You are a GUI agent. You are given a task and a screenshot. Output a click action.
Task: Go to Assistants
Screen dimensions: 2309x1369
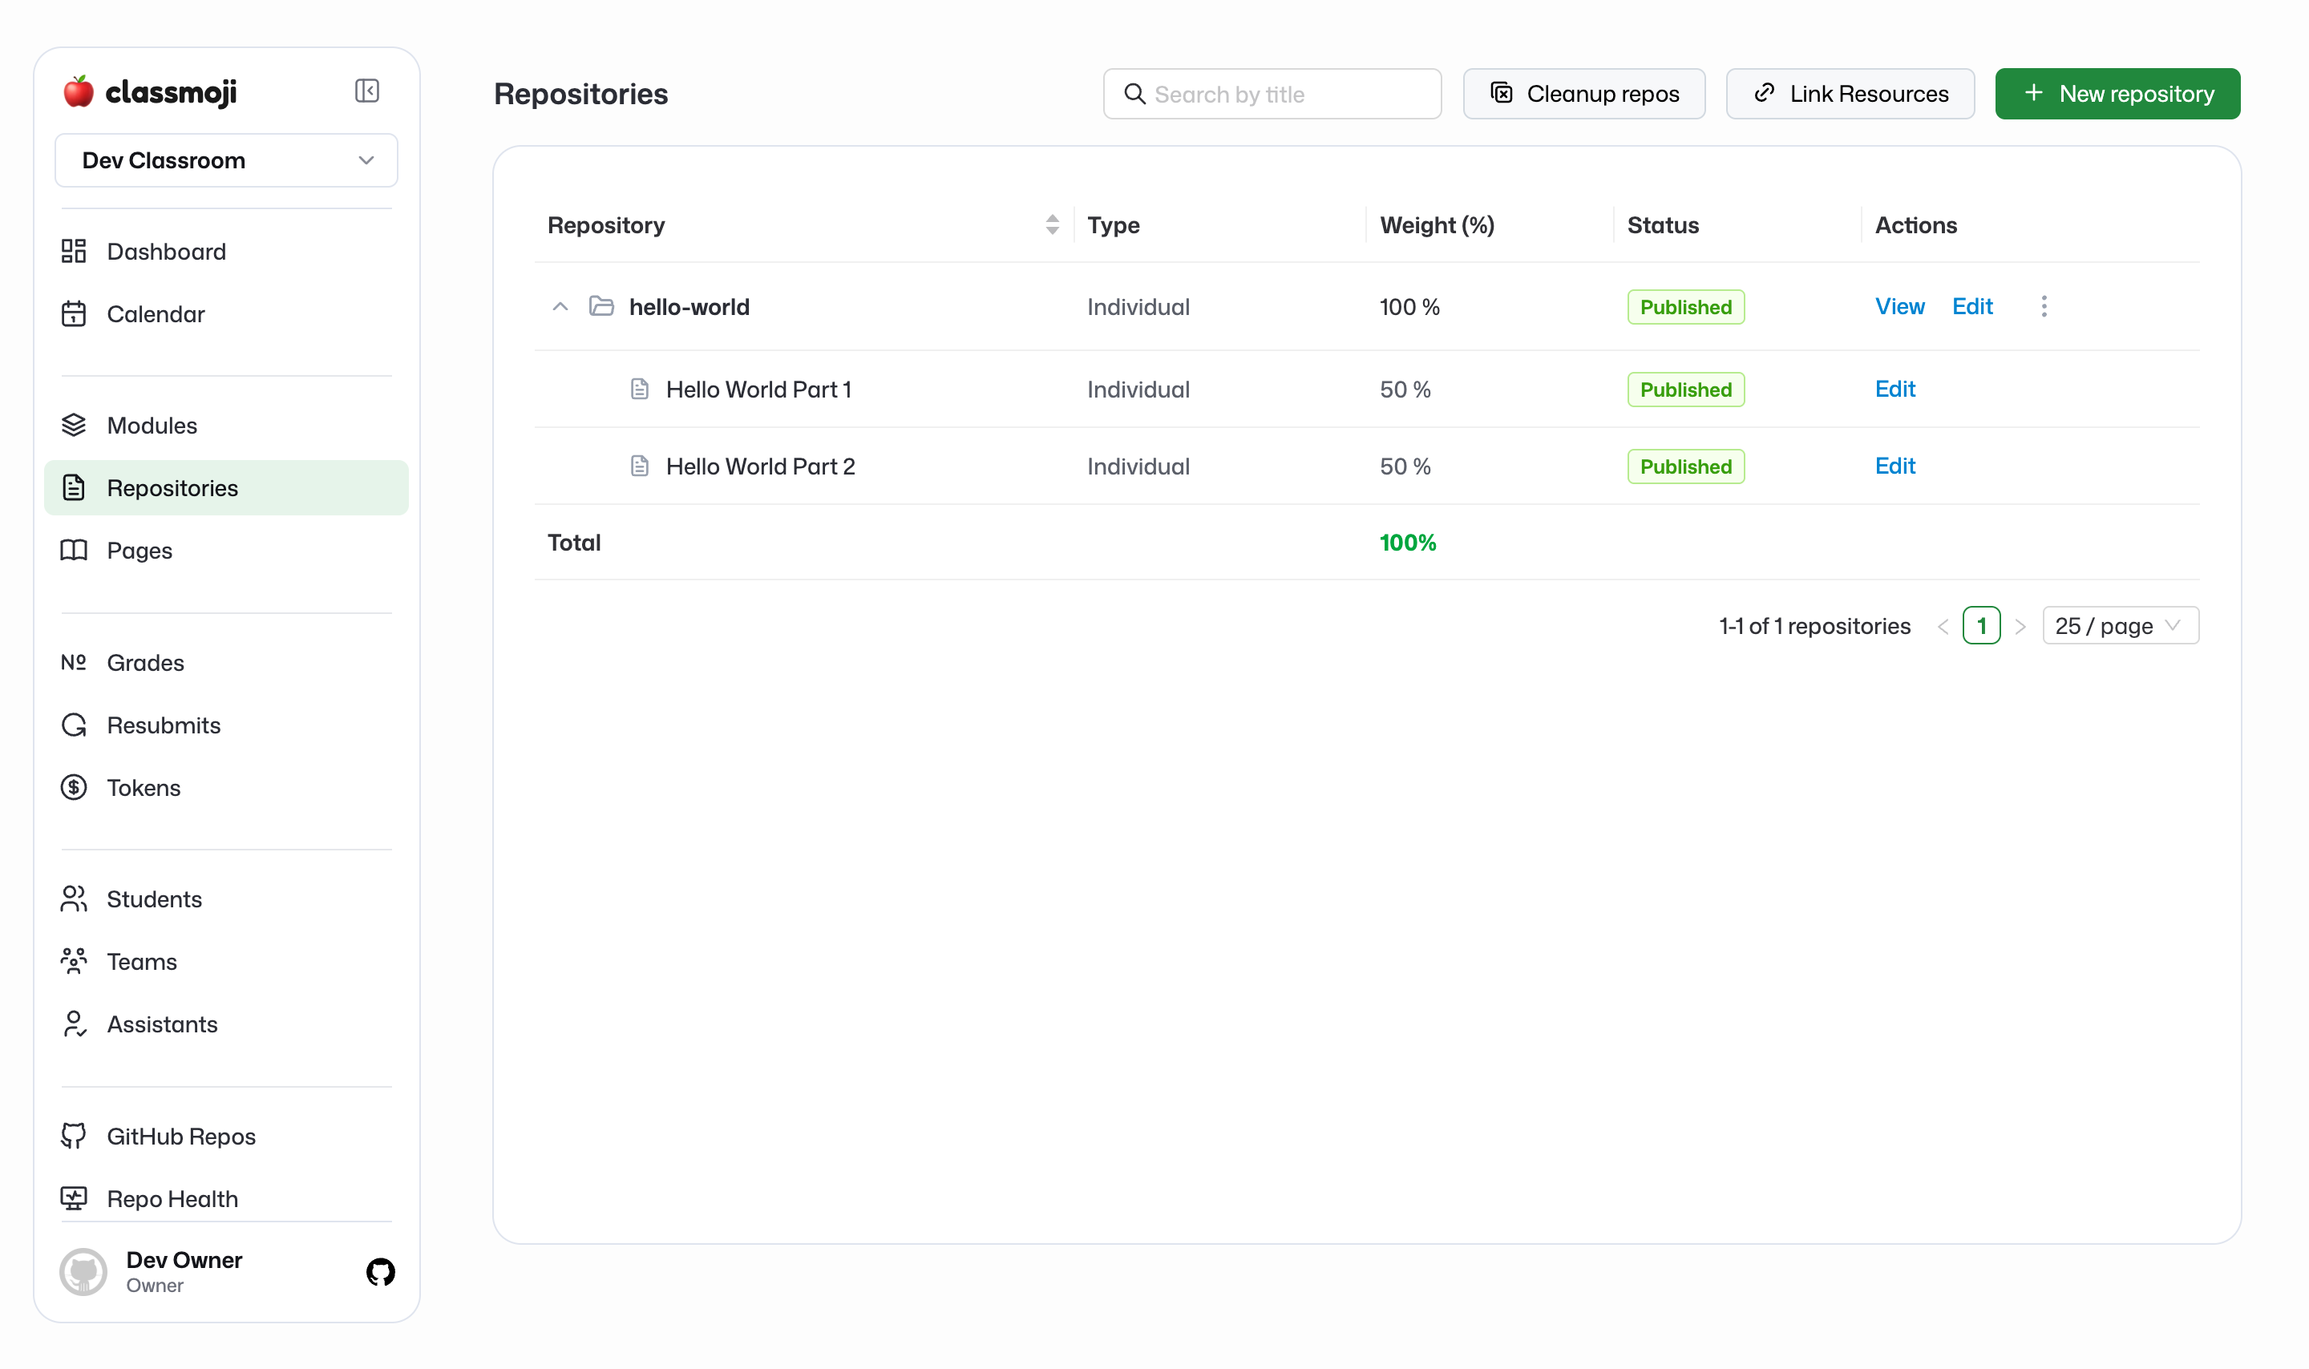226,1024
